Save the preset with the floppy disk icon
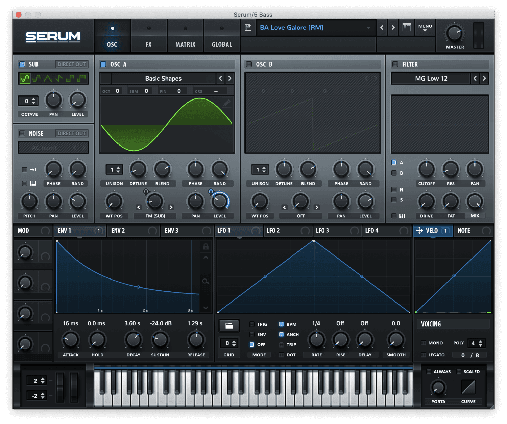This screenshot has width=507, height=424. [248, 28]
